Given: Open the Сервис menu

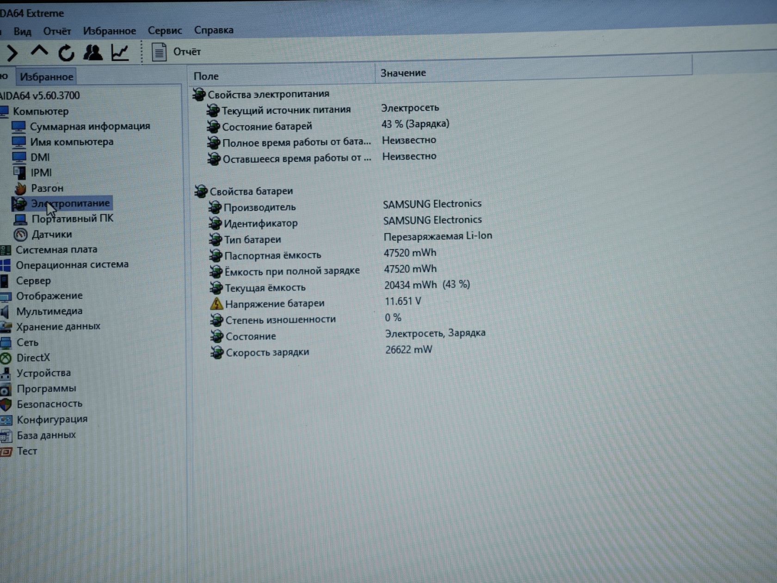Looking at the screenshot, I should [x=165, y=30].
